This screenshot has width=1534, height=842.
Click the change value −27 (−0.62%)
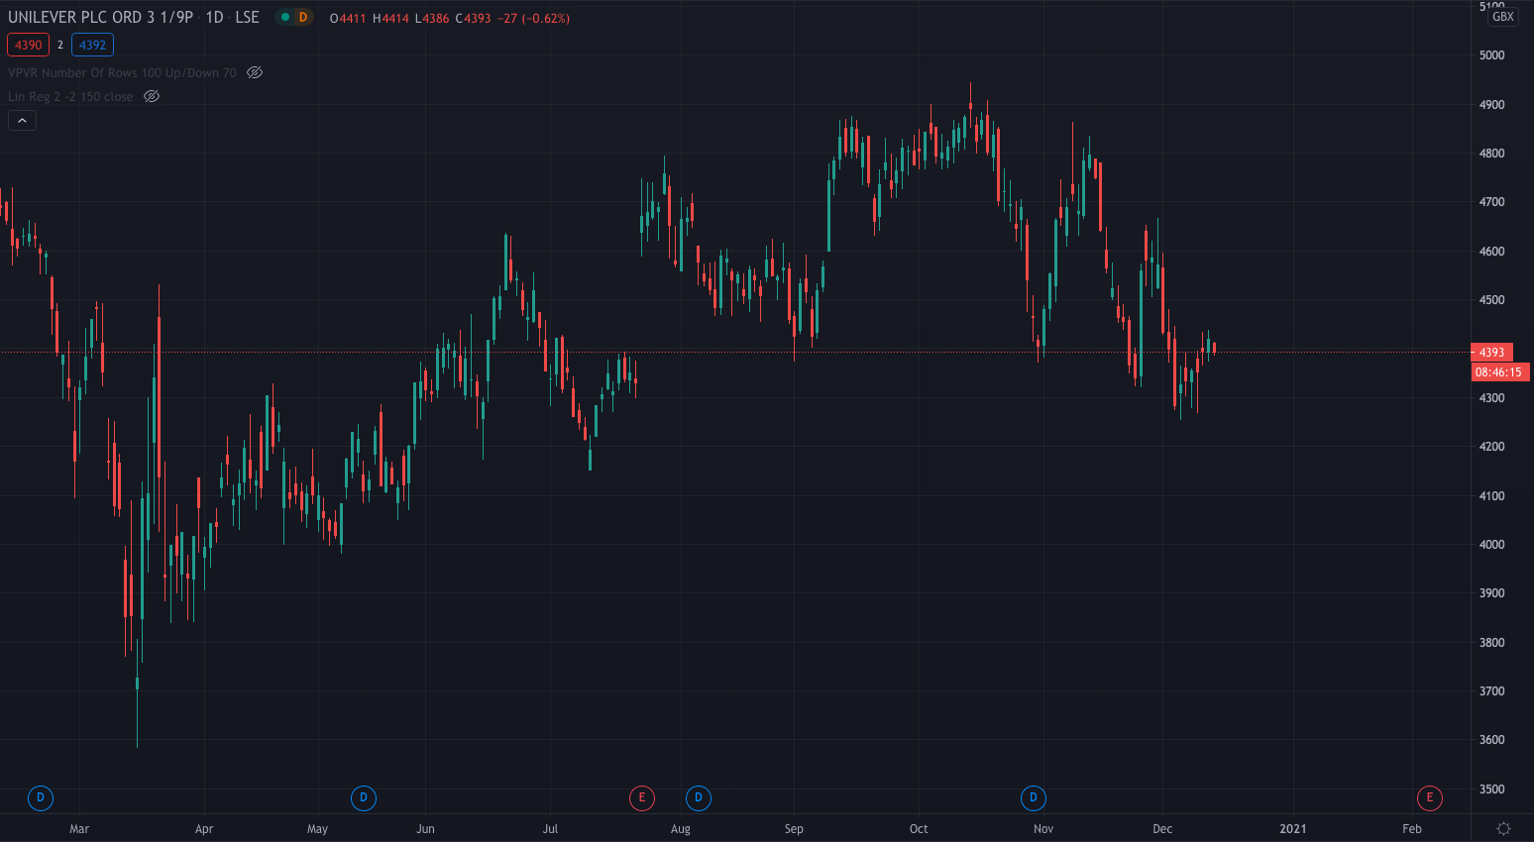pos(534,18)
